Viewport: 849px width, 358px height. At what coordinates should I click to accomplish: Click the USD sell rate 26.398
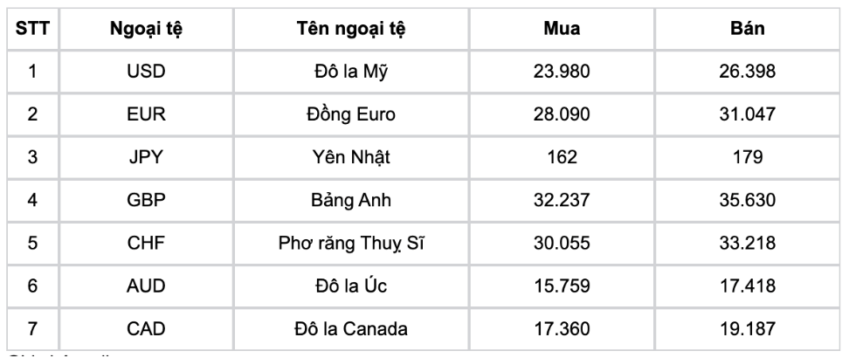coord(747,72)
